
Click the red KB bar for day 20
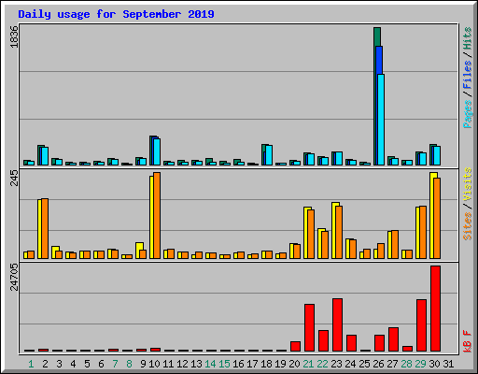click(x=295, y=346)
